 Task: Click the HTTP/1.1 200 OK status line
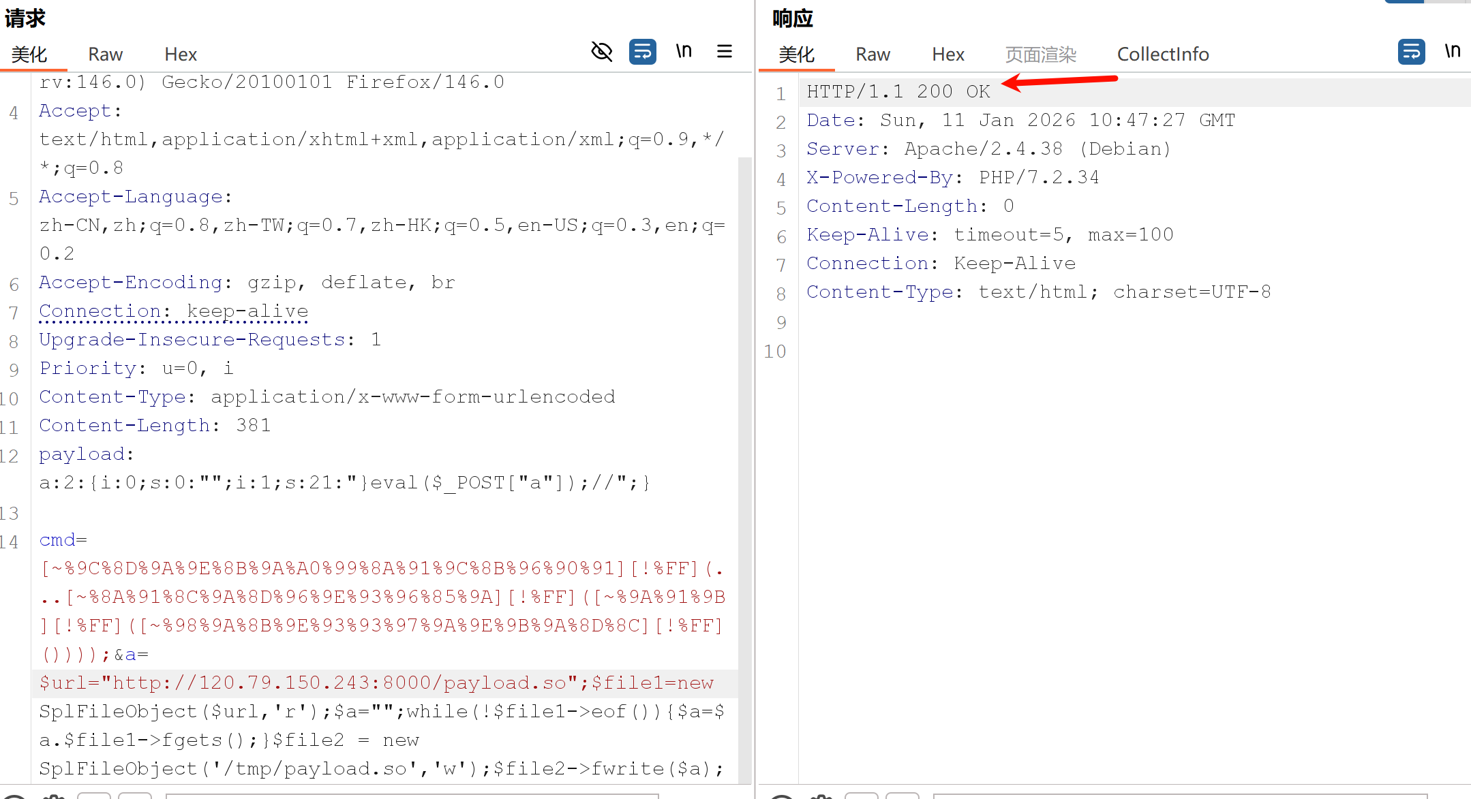click(898, 92)
